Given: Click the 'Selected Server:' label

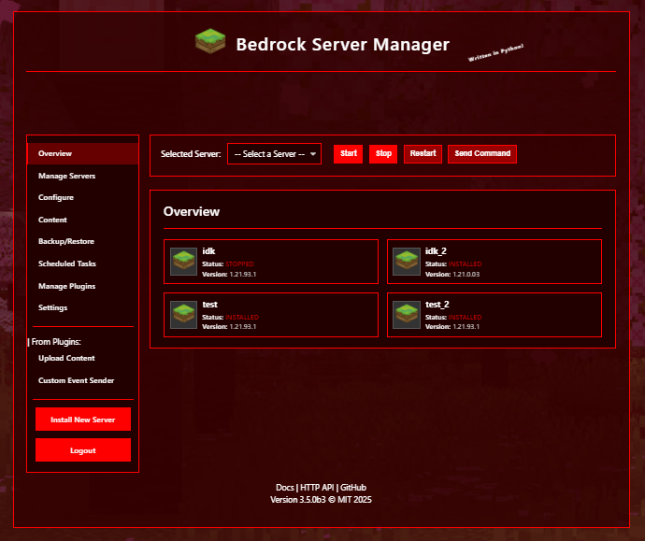Looking at the screenshot, I should pos(191,154).
